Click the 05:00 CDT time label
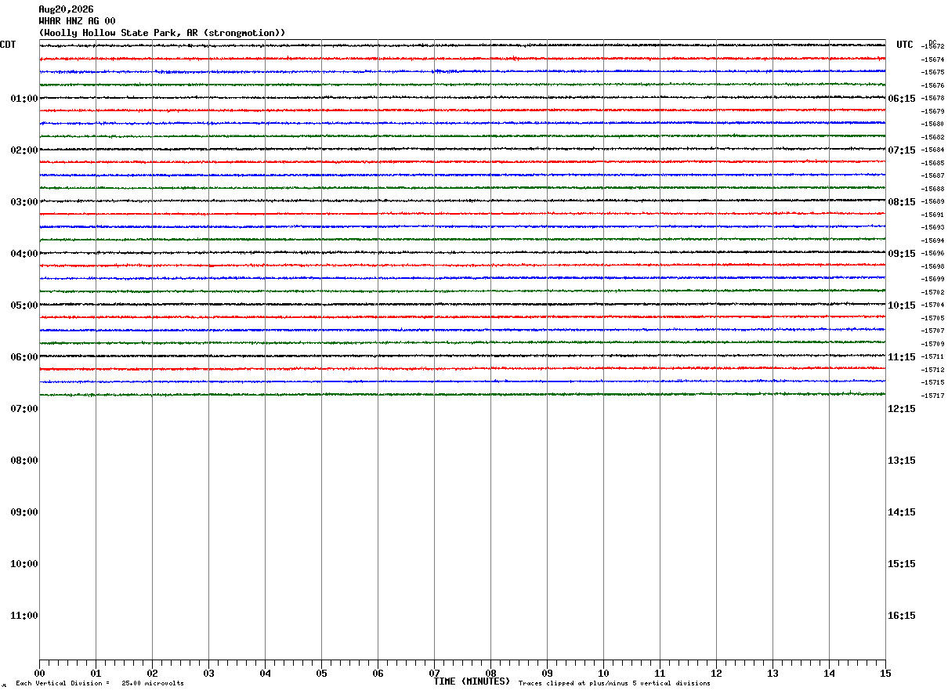The height and width of the screenshot is (694, 948). click(24, 305)
